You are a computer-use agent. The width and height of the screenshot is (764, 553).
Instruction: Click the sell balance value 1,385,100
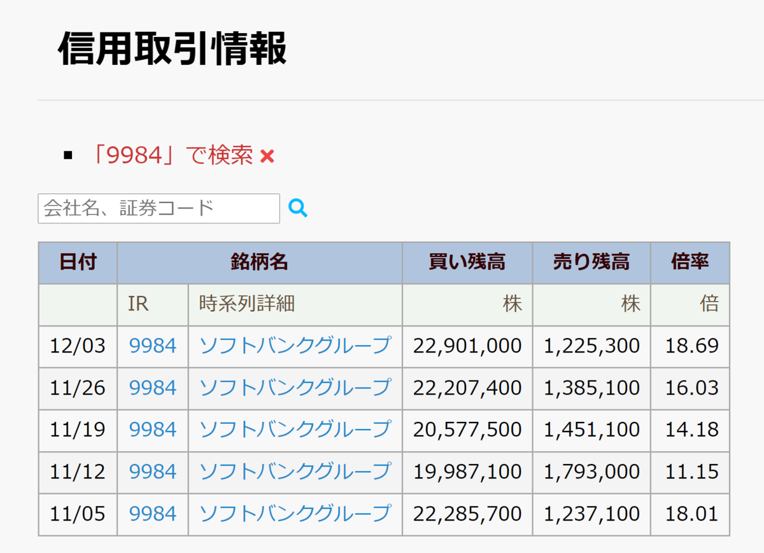coord(591,388)
